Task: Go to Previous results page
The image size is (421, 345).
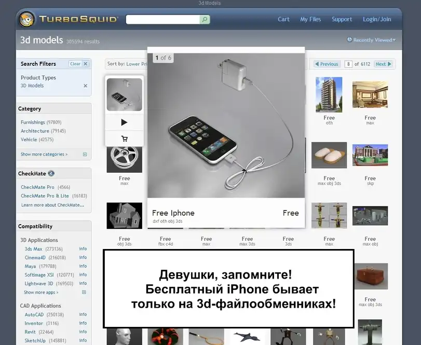Action: point(326,64)
